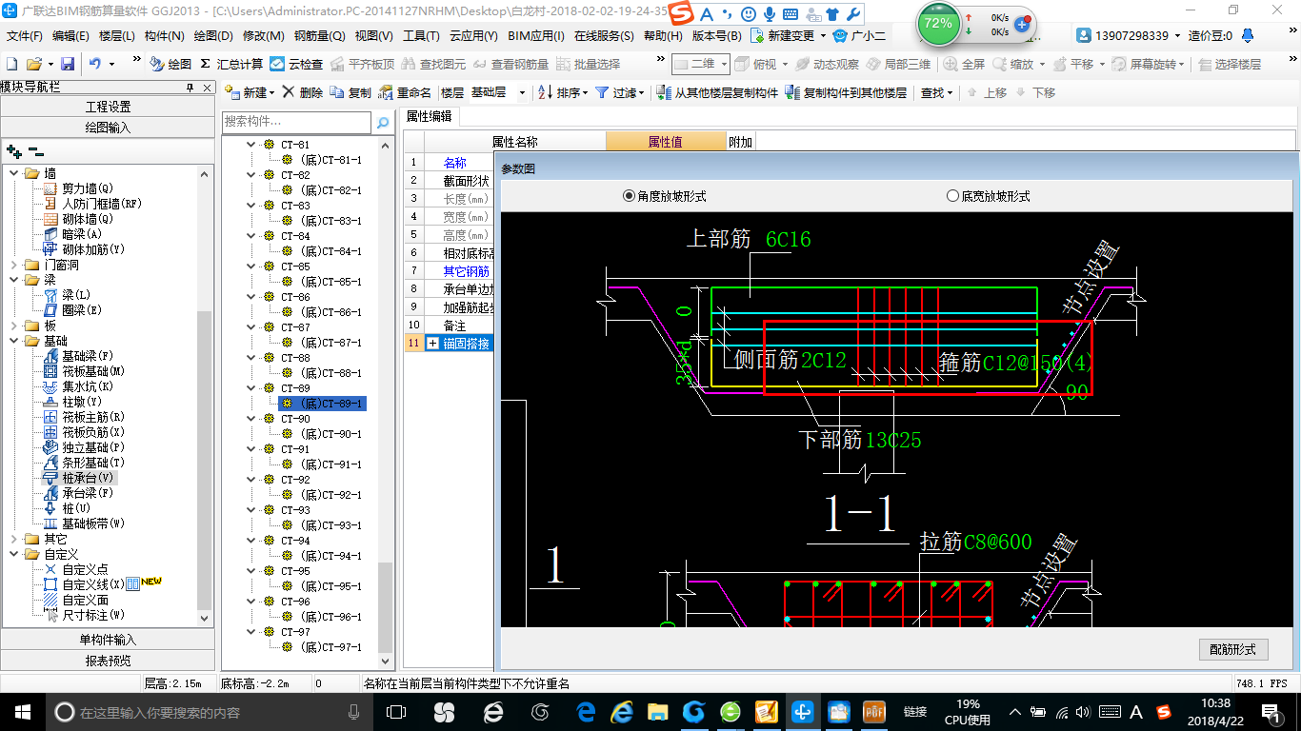The width and height of the screenshot is (1301, 731).
Task: Click 单构件输入 panel button
Action: pos(108,640)
